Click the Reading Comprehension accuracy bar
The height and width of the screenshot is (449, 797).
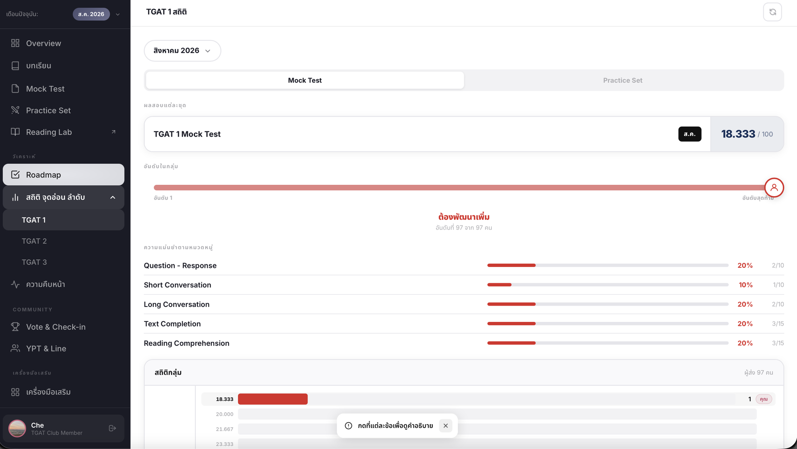click(x=608, y=343)
